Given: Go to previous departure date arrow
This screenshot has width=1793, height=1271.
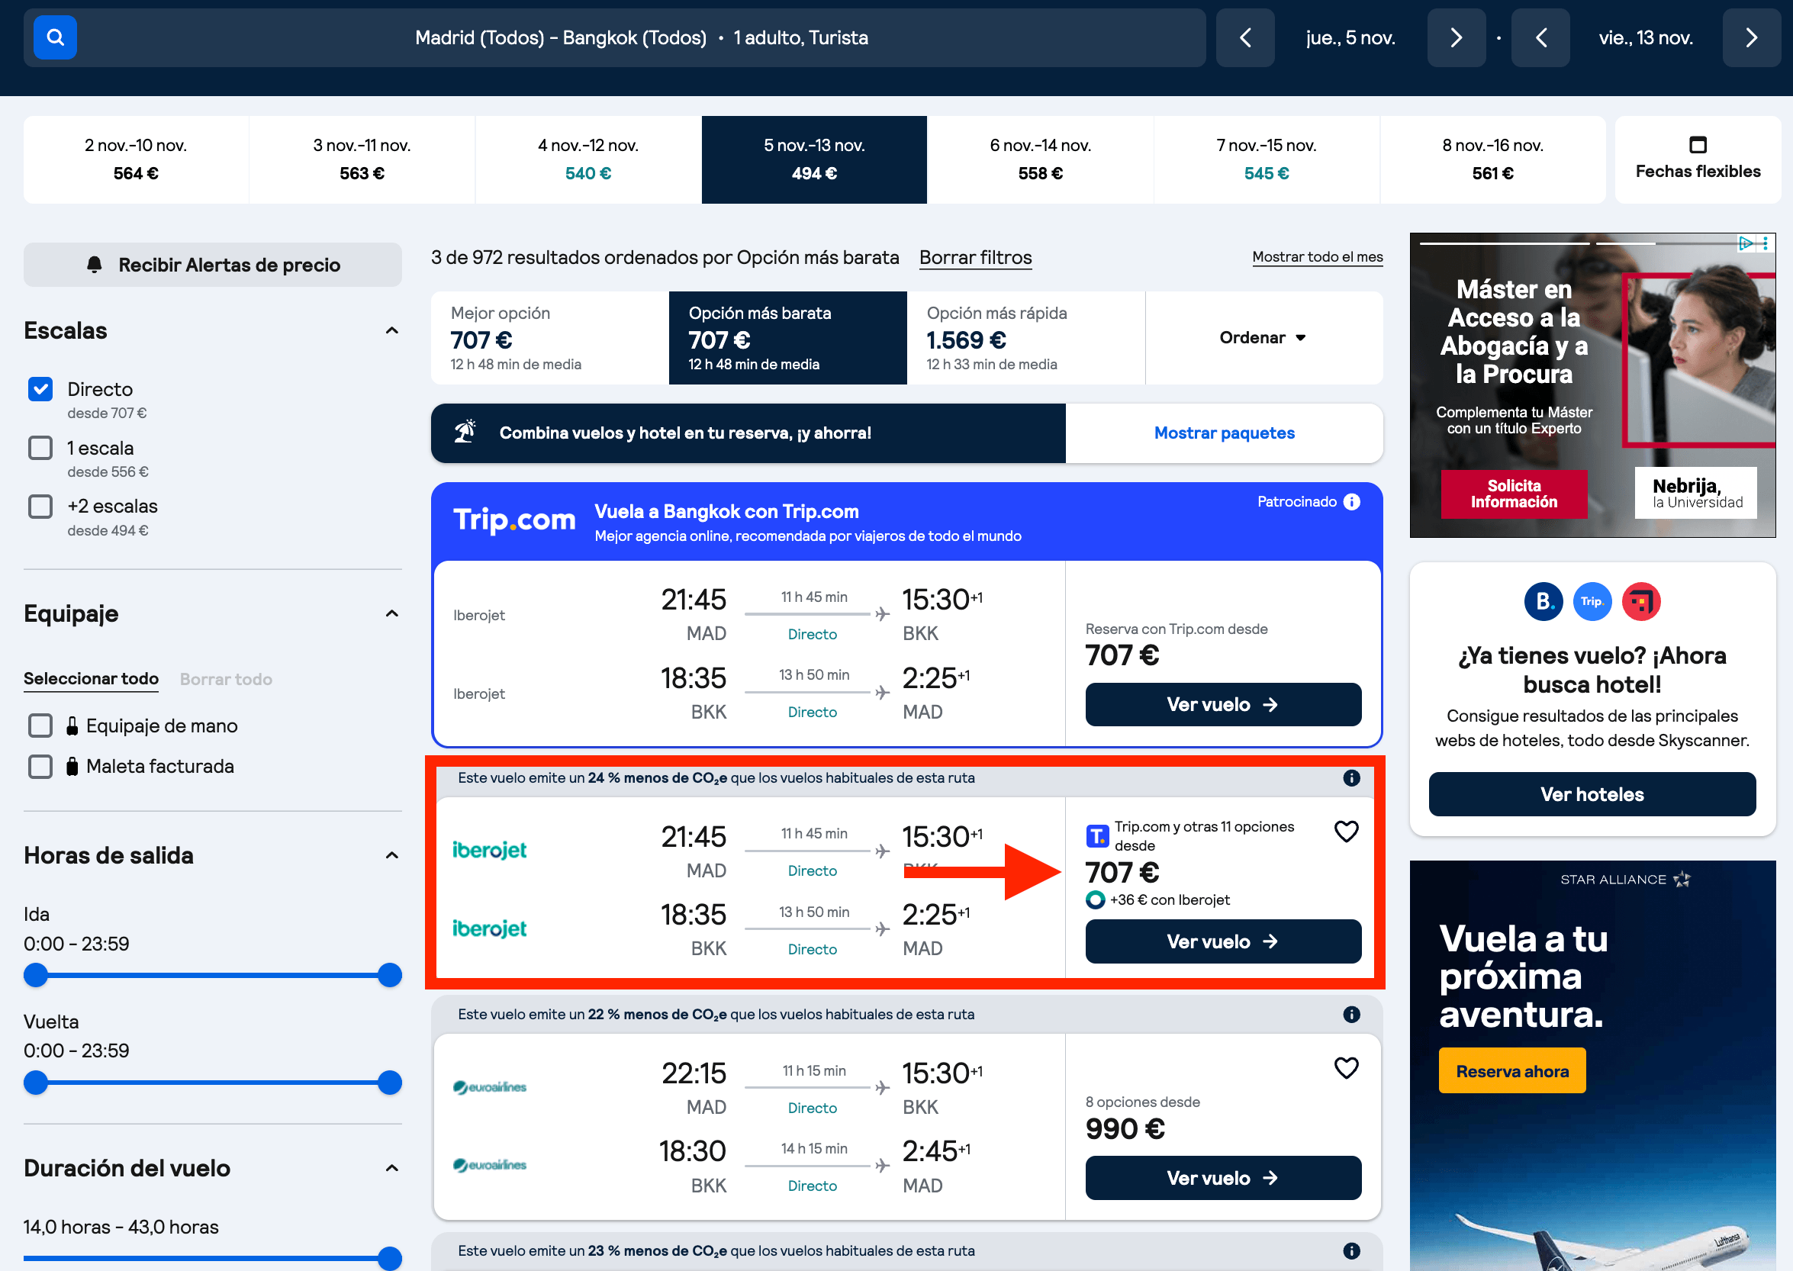Looking at the screenshot, I should coord(1245,37).
